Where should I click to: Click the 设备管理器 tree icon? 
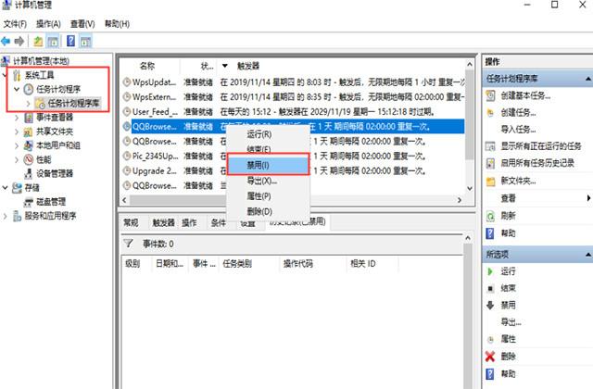(29, 173)
